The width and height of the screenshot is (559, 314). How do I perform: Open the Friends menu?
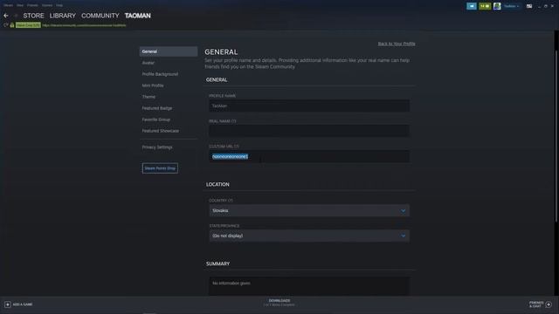pyautogui.click(x=32, y=5)
